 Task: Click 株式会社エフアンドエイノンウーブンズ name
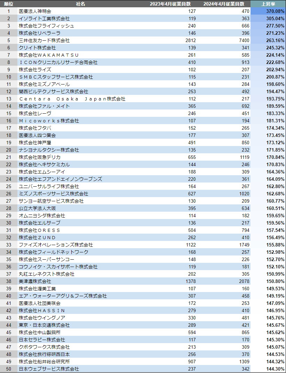pos(61,179)
